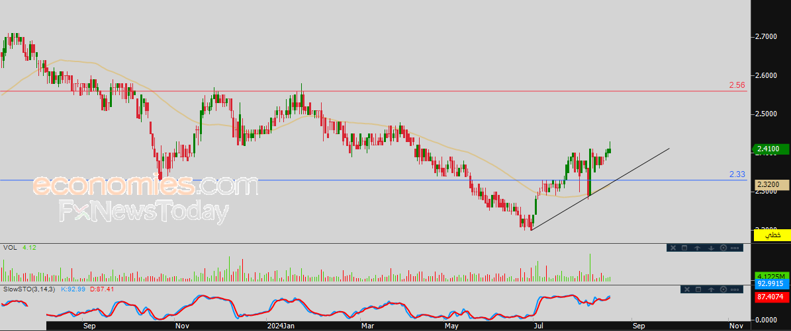Click the Nov label near 2024Jan

tap(182, 326)
